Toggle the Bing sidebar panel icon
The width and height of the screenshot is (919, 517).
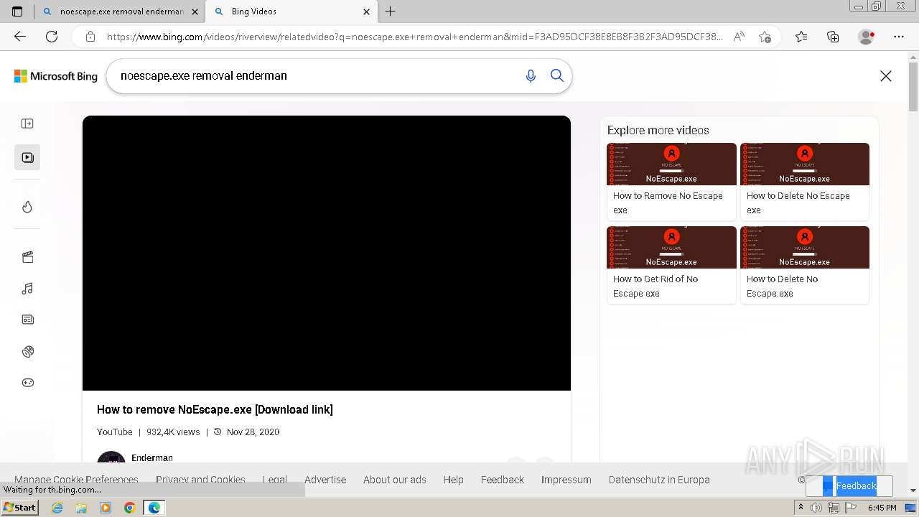click(27, 124)
